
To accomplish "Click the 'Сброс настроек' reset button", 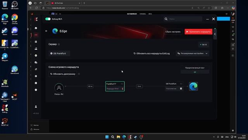I will (x=173, y=31).
